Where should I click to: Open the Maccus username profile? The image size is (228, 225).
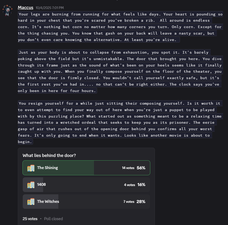tap(26, 7)
